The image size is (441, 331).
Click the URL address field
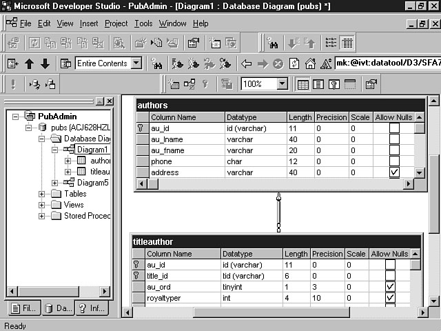click(386, 63)
